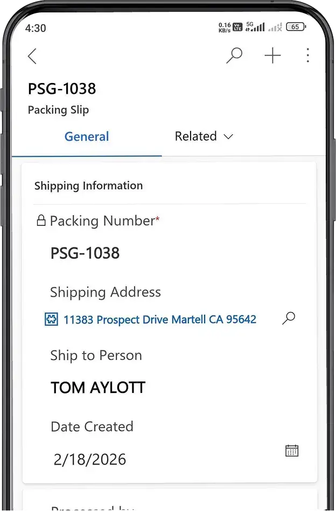
Task: Tap the plus icon to create new record
Action: [x=272, y=56]
